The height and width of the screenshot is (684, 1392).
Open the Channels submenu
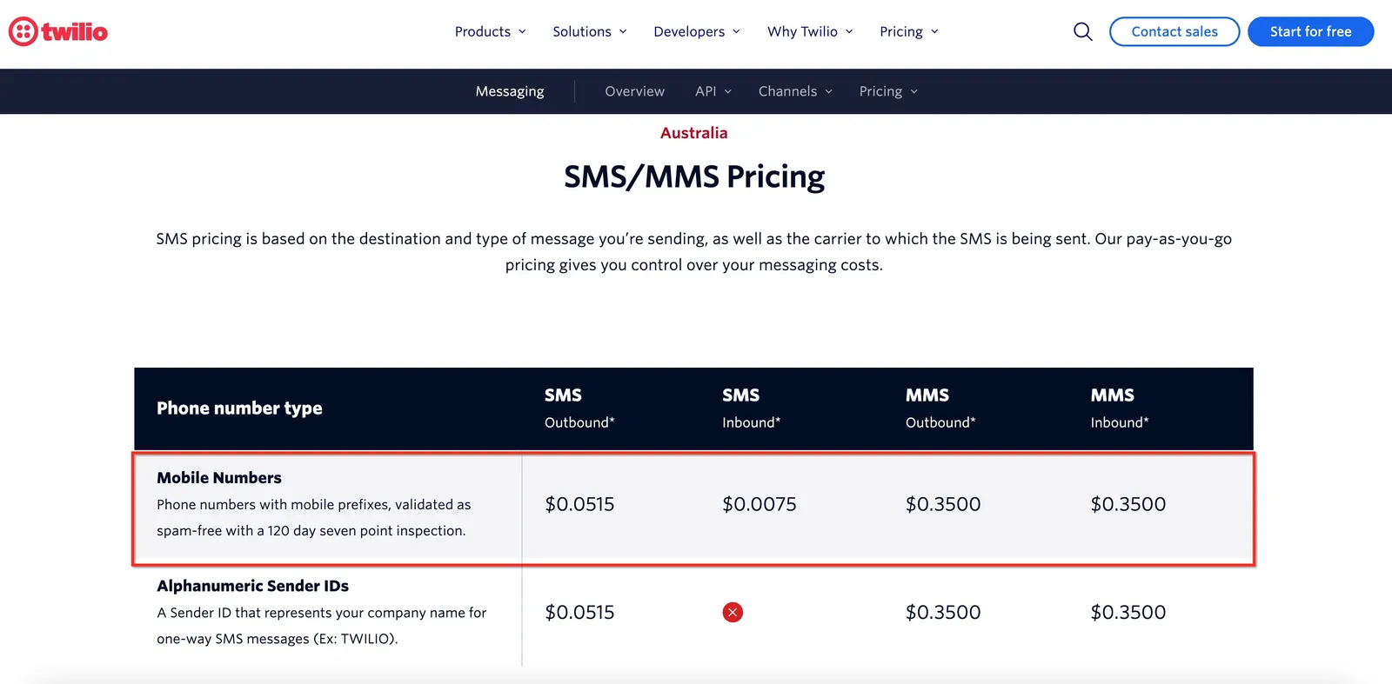(795, 91)
